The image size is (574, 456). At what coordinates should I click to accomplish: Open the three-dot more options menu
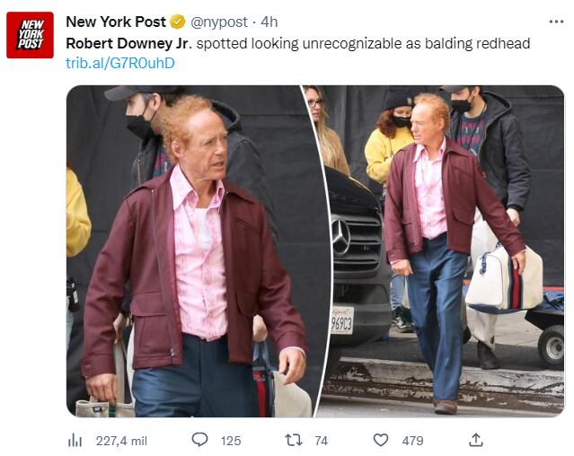(x=556, y=22)
